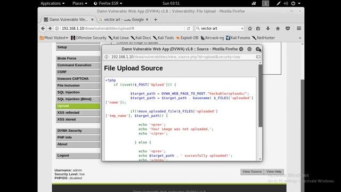Open a new tab with plus button

click(x=156, y=20)
